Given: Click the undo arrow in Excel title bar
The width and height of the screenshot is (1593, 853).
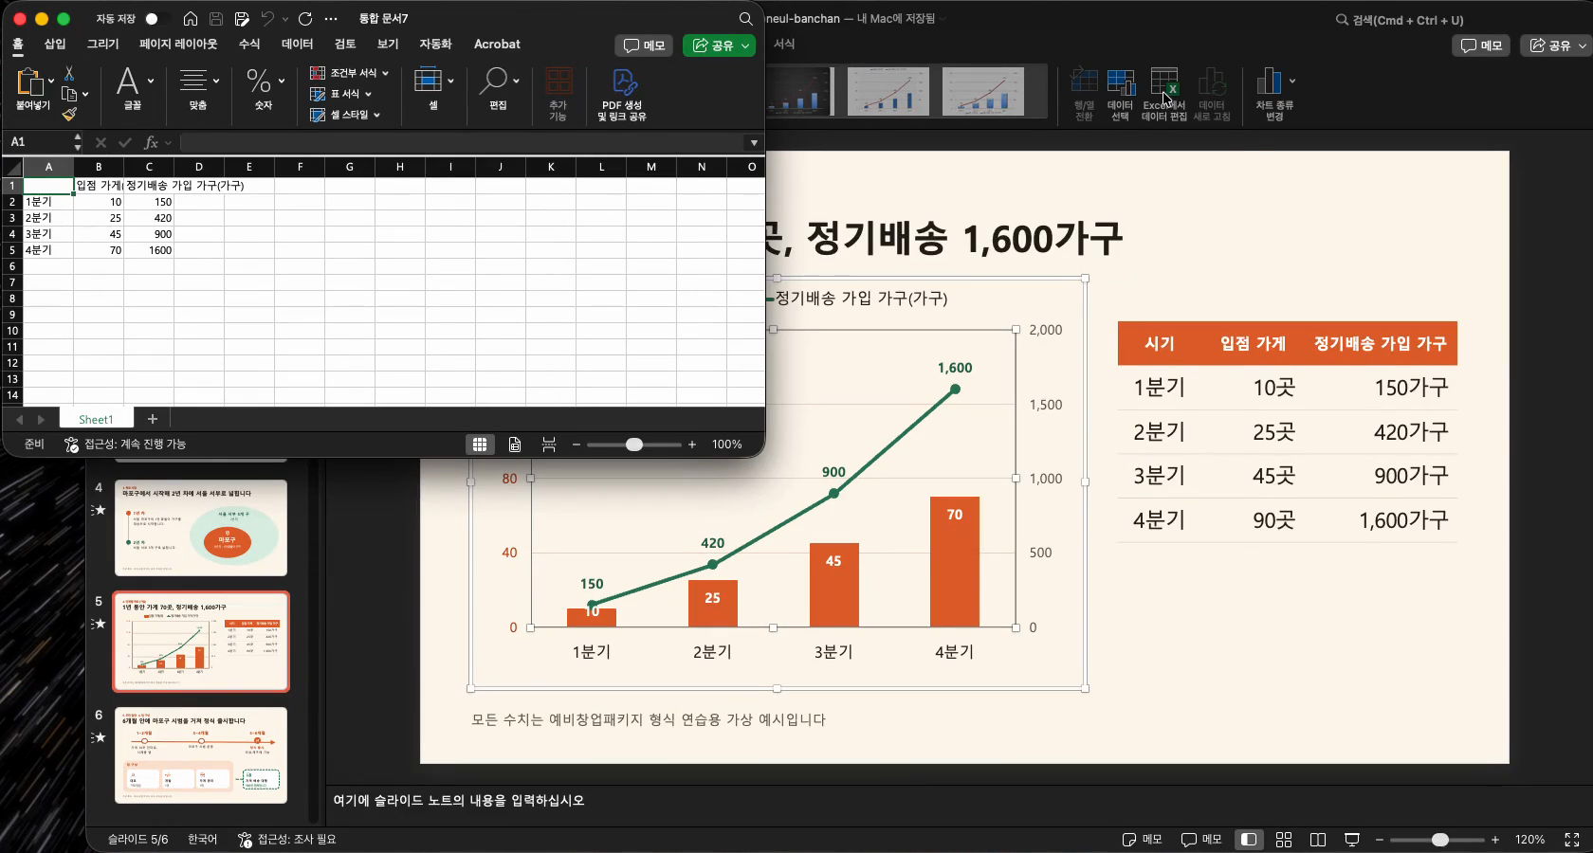Looking at the screenshot, I should click(x=267, y=19).
